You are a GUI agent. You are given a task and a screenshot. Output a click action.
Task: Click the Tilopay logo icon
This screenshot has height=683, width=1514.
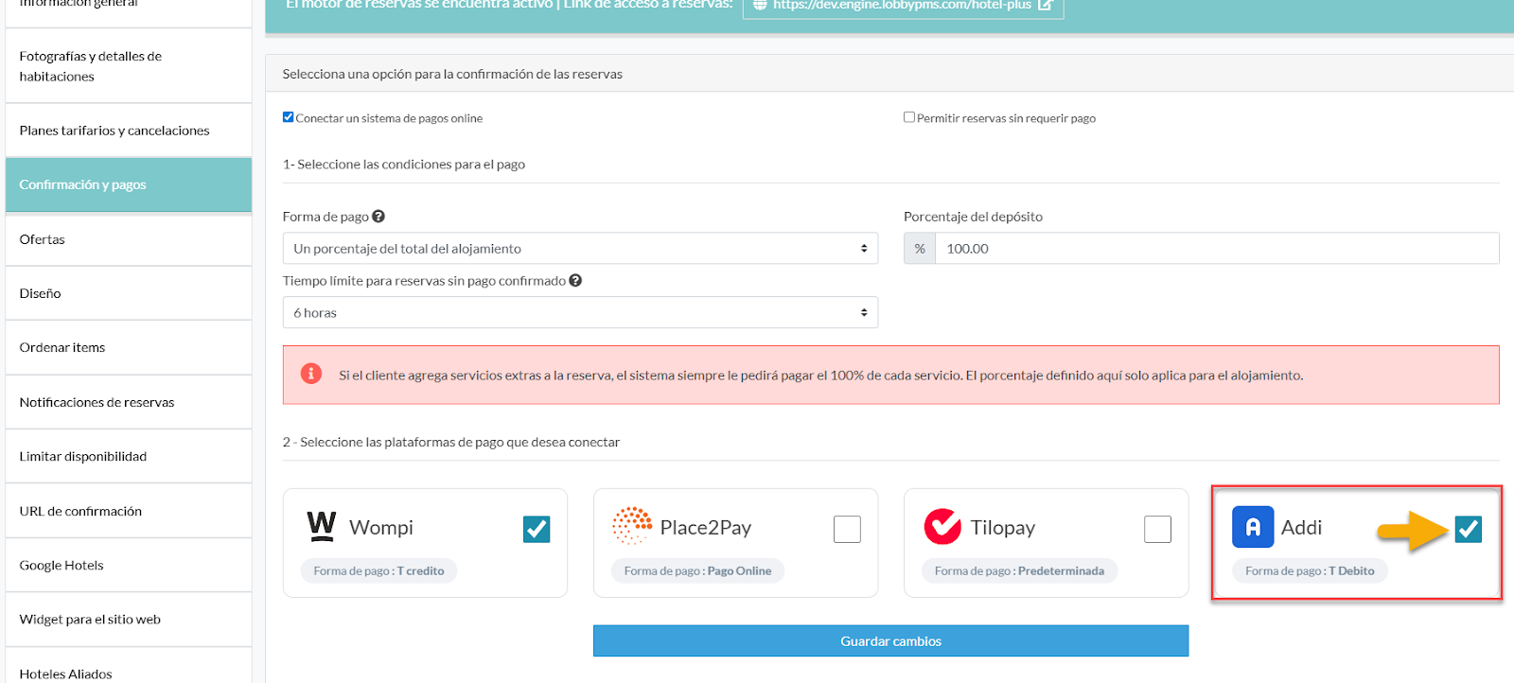click(x=942, y=527)
